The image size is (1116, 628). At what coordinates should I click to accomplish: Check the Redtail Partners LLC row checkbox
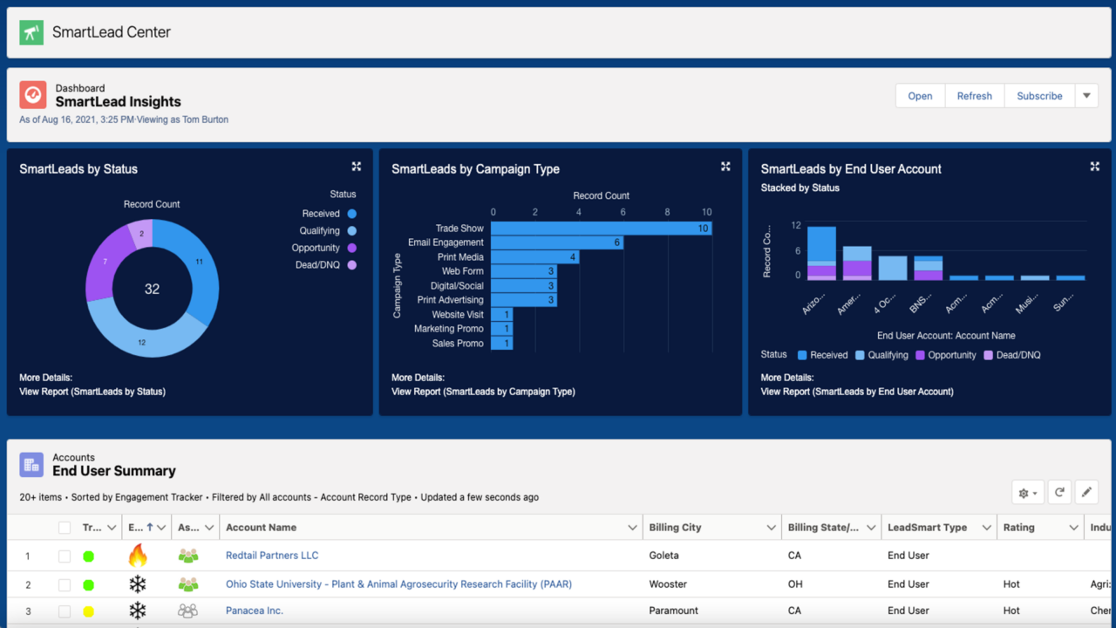65,556
